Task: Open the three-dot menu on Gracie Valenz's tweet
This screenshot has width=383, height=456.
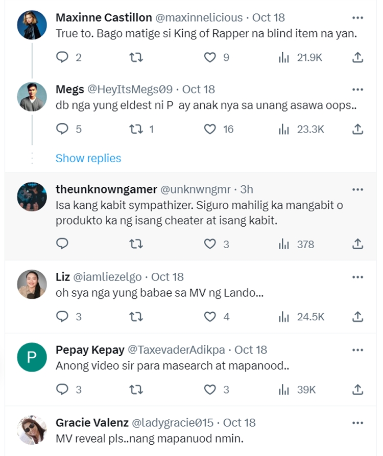Action: (357, 423)
